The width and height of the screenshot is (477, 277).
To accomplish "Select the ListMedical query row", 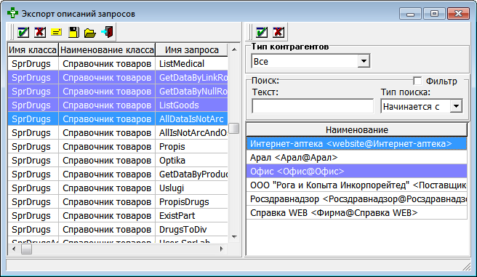I will (118, 63).
